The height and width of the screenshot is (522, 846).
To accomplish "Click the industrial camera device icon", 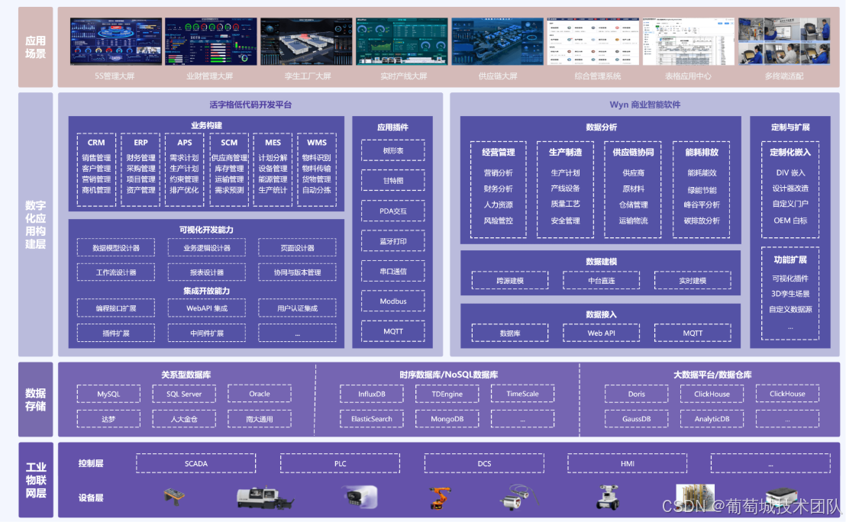I will tap(360, 497).
